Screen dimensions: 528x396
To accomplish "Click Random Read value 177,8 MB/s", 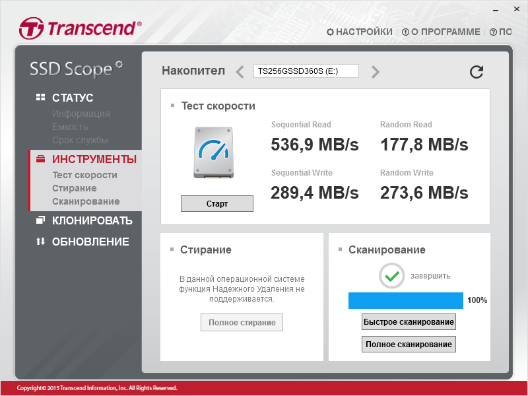I will (x=424, y=145).
